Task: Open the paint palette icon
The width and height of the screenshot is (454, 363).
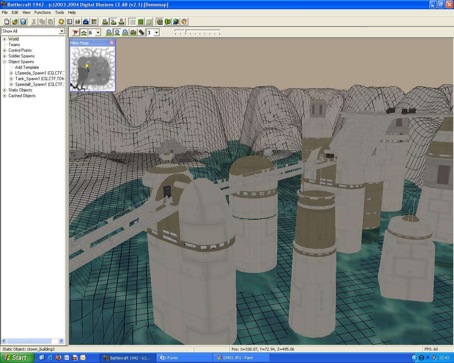Action: click(x=184, y=22)
